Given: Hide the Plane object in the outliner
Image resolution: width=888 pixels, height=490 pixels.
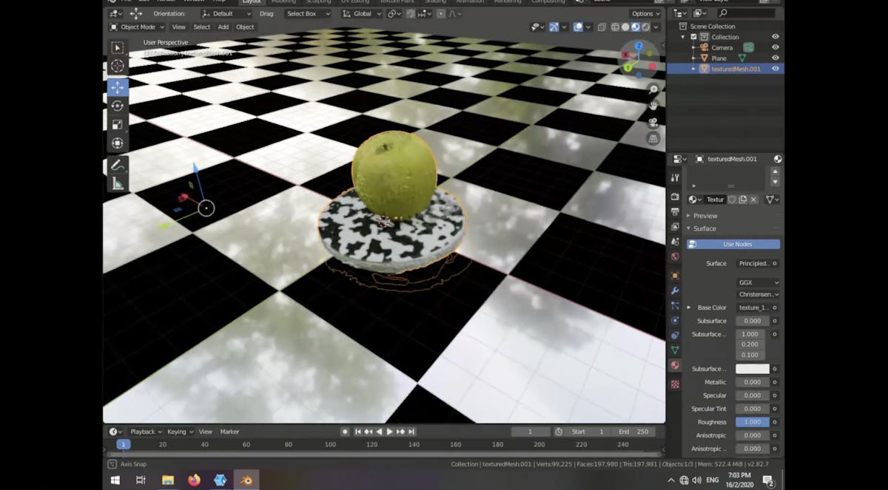Looking at the screenshot, I should click(x=776, y=58).
